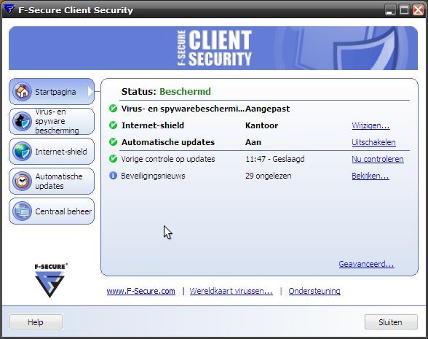Open the Virus- en spyware bescherming label
The height and width of the screenshot is (339, 428).
coord(57,121)
